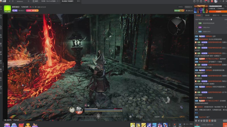This screenshot has width=227, height=127.
Task: Click the green-gold login reward badge
Action: [179, 11]
